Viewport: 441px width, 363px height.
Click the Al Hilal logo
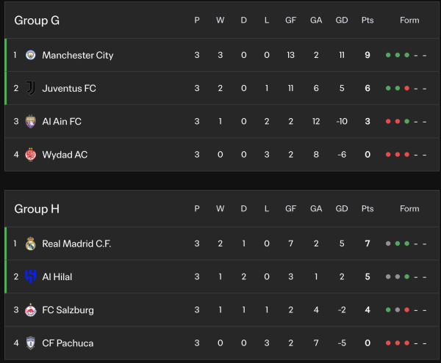click(30, 276)
